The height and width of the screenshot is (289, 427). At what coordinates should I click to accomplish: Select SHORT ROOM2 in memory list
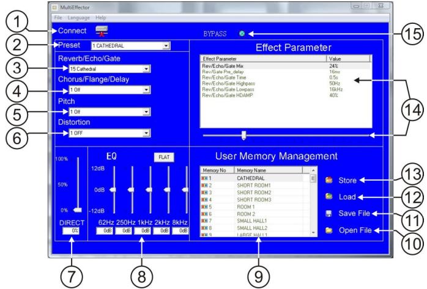(254, 192)
